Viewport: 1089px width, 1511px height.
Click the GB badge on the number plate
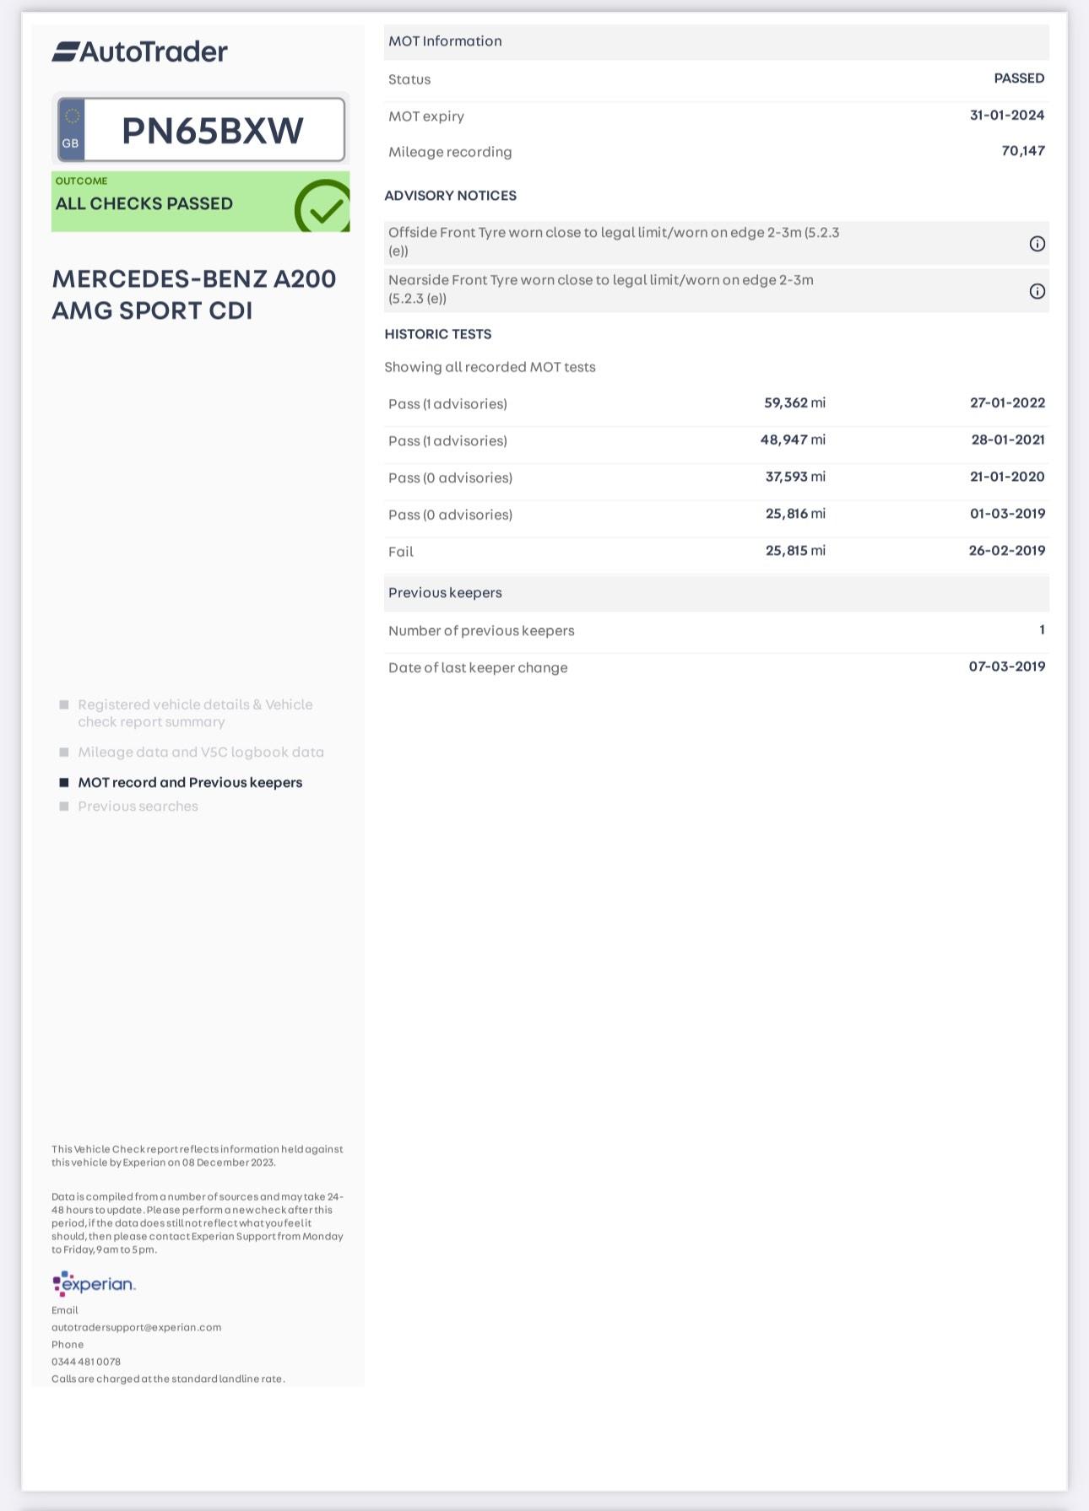click(71, 130)
